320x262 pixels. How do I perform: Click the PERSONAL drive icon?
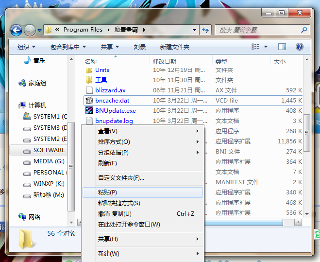click(x=27, y=174)
